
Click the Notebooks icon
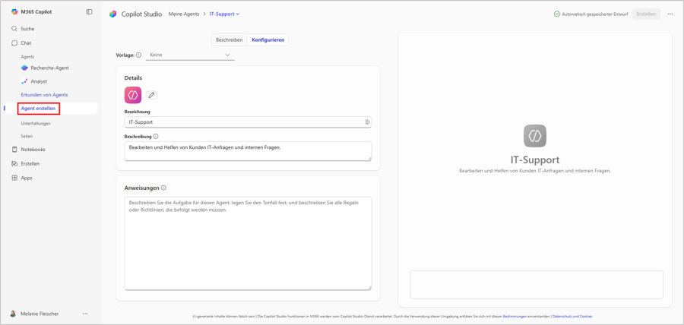click(x=14, y=150)
